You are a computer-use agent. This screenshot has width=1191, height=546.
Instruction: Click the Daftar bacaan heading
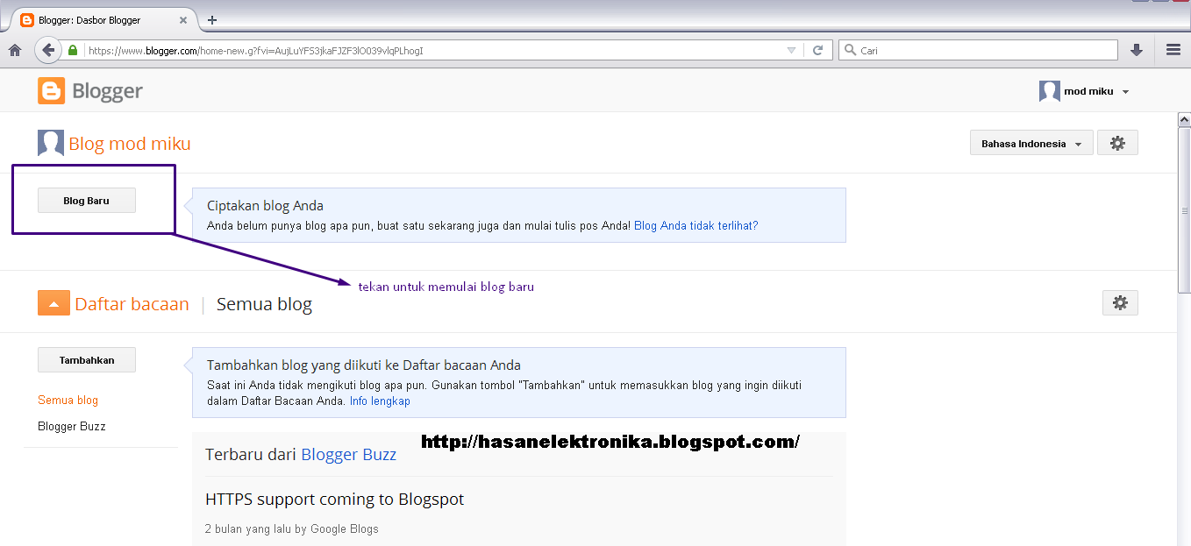(132, 304)
